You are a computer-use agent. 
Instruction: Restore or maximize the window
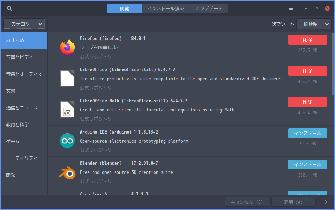(x=317, y=8)
